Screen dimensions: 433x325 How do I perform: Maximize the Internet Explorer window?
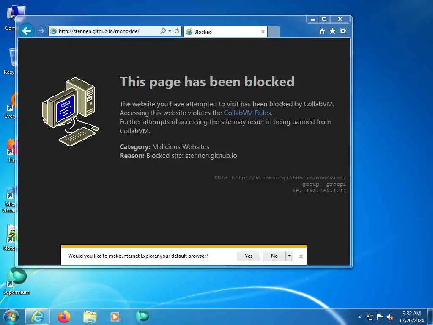pyautogui.click(x=324, y=19)
